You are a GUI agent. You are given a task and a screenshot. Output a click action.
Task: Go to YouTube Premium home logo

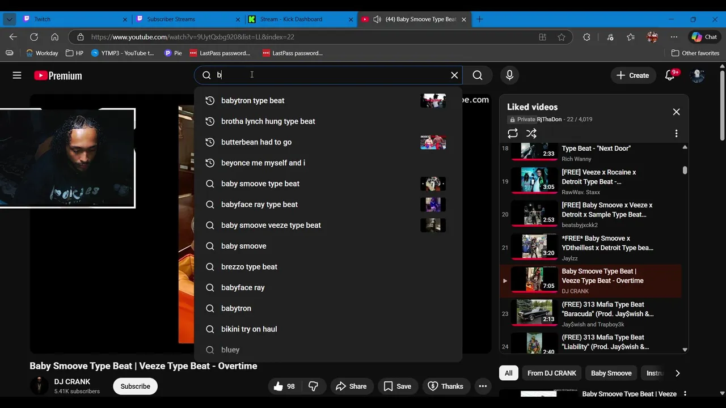coord(58,75)
